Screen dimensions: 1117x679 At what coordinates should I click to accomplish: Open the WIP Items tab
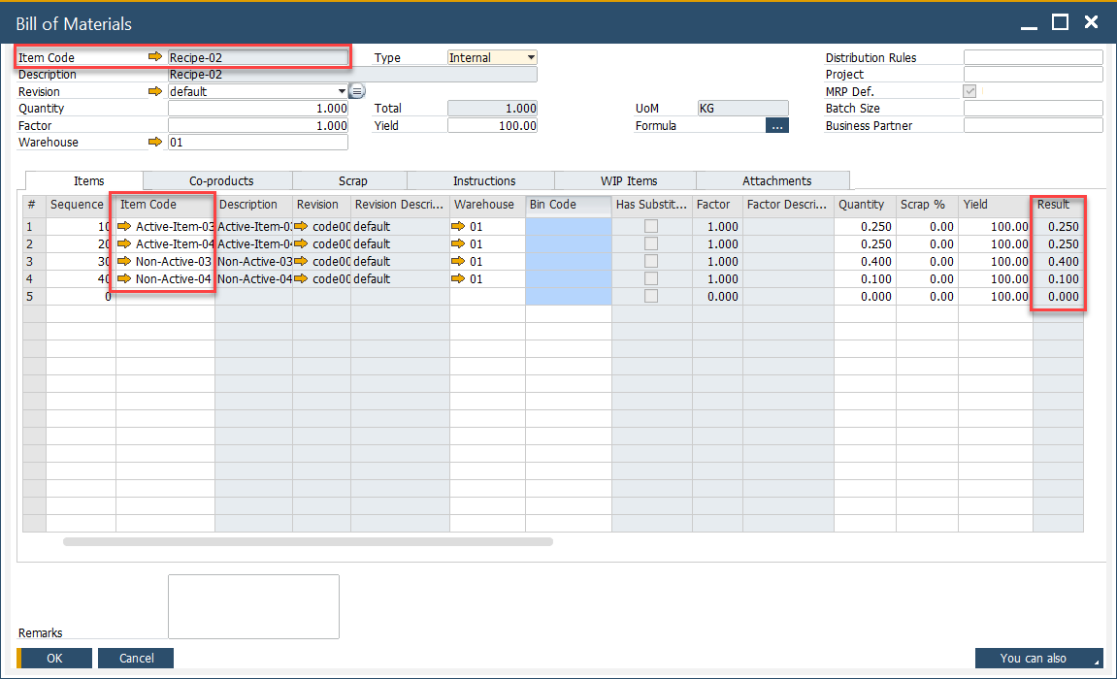(x=628, y=181)
